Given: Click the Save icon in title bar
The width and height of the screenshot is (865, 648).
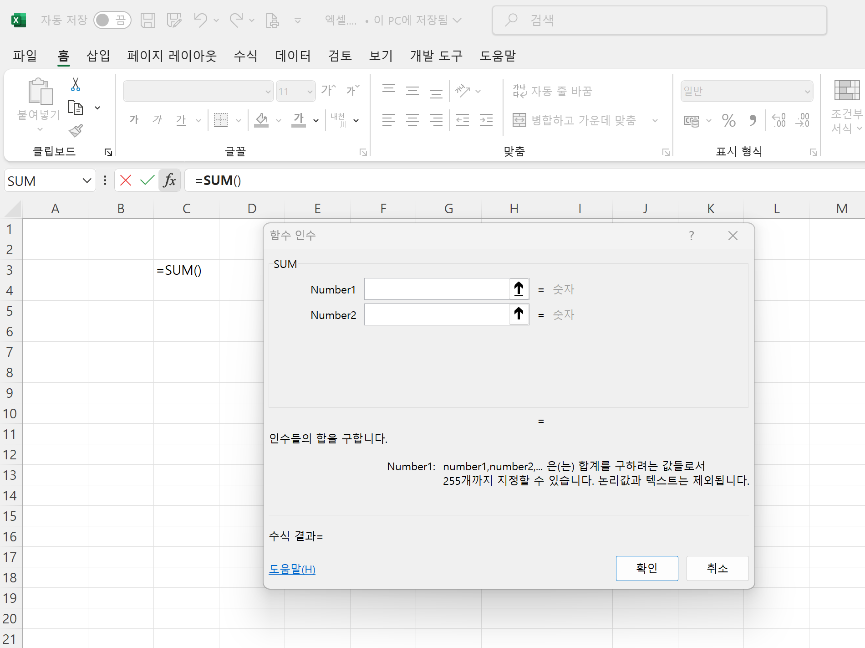Looking at the screenshot, I should (x=148, y=20).
